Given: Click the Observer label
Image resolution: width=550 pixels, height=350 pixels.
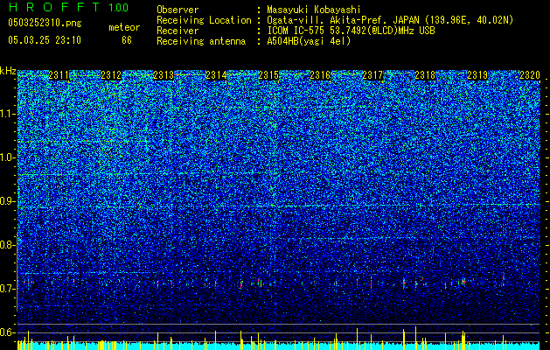Looking at the screenshot, I should click(x=178, y=10).
